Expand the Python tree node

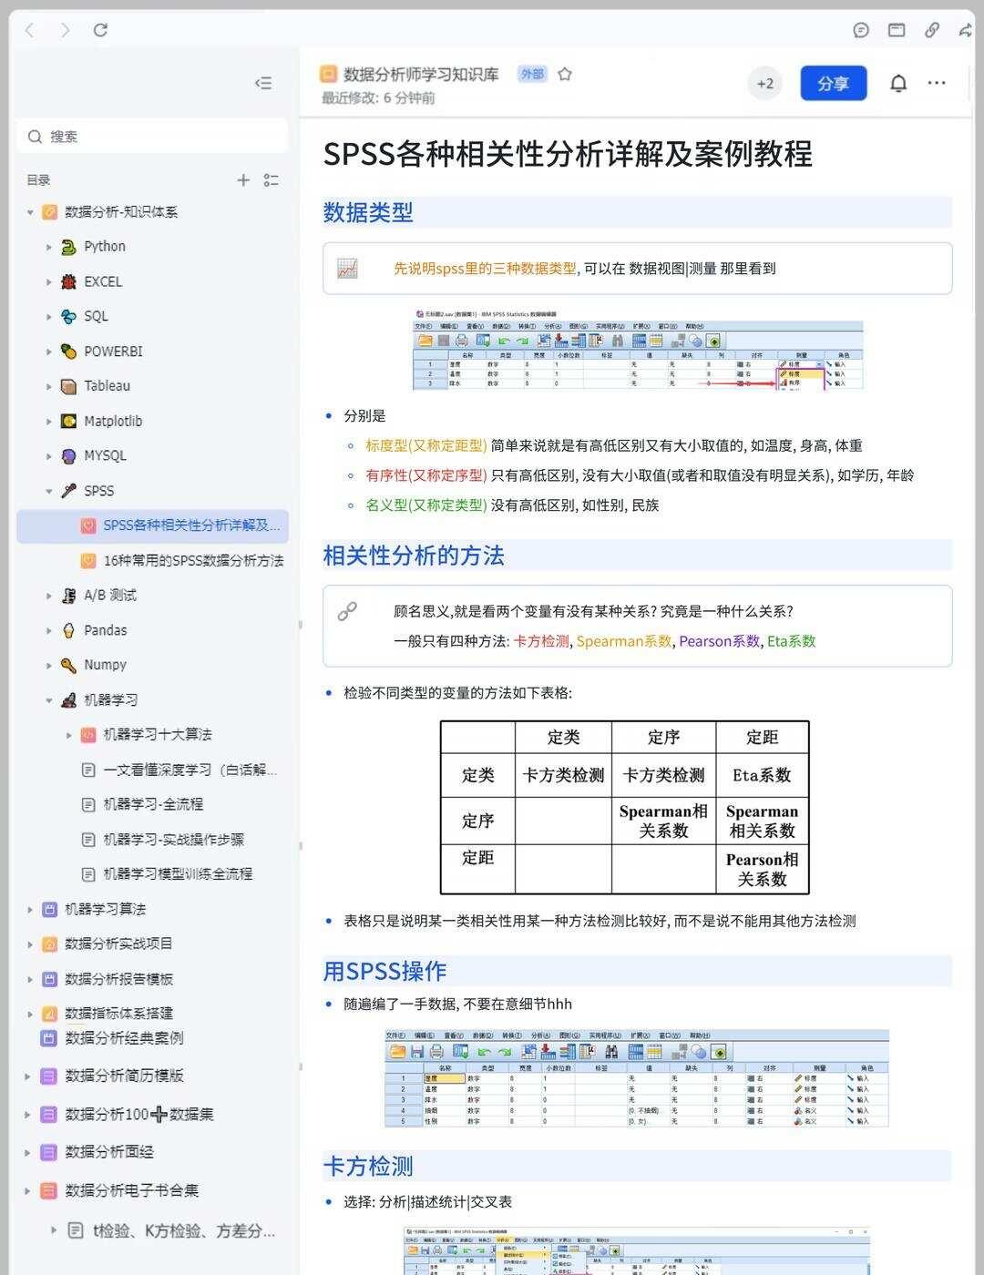(49, 247)
